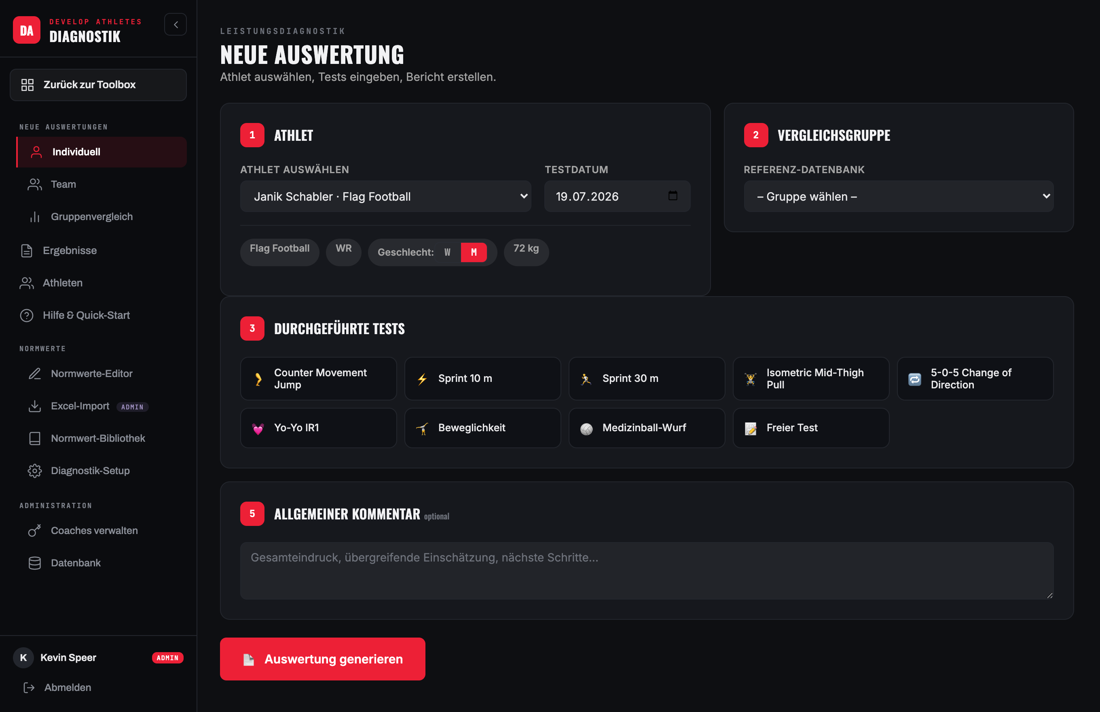Open the Referenz-Datenbank group dropdown

coord(899,197)
